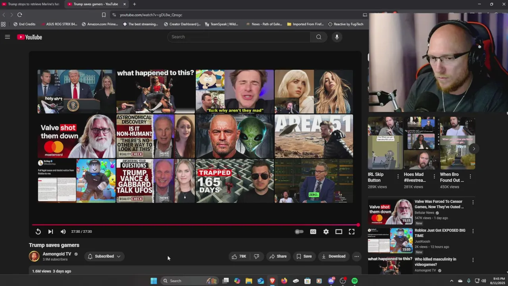
Task: Click the YouTube logo
Action: pyautogui.click(x=29, y=37)
